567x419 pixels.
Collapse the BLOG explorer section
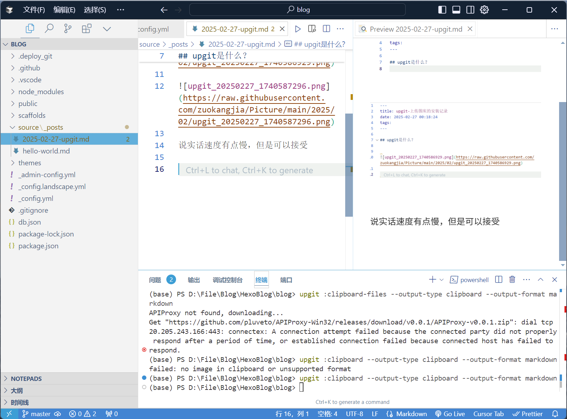click(x=69, y=44)
